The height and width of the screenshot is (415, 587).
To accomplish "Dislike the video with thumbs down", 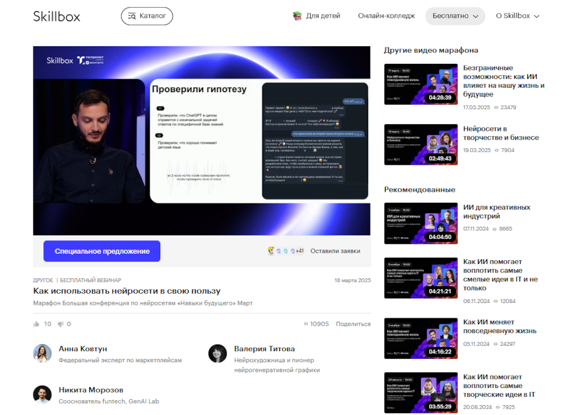I will (x=60, y=324).
